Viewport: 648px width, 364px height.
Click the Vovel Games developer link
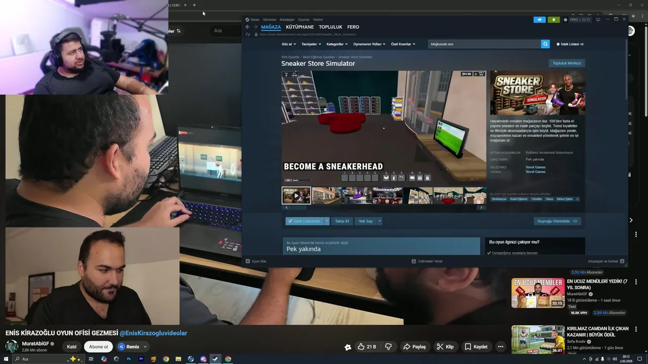[x=536, y=167]
